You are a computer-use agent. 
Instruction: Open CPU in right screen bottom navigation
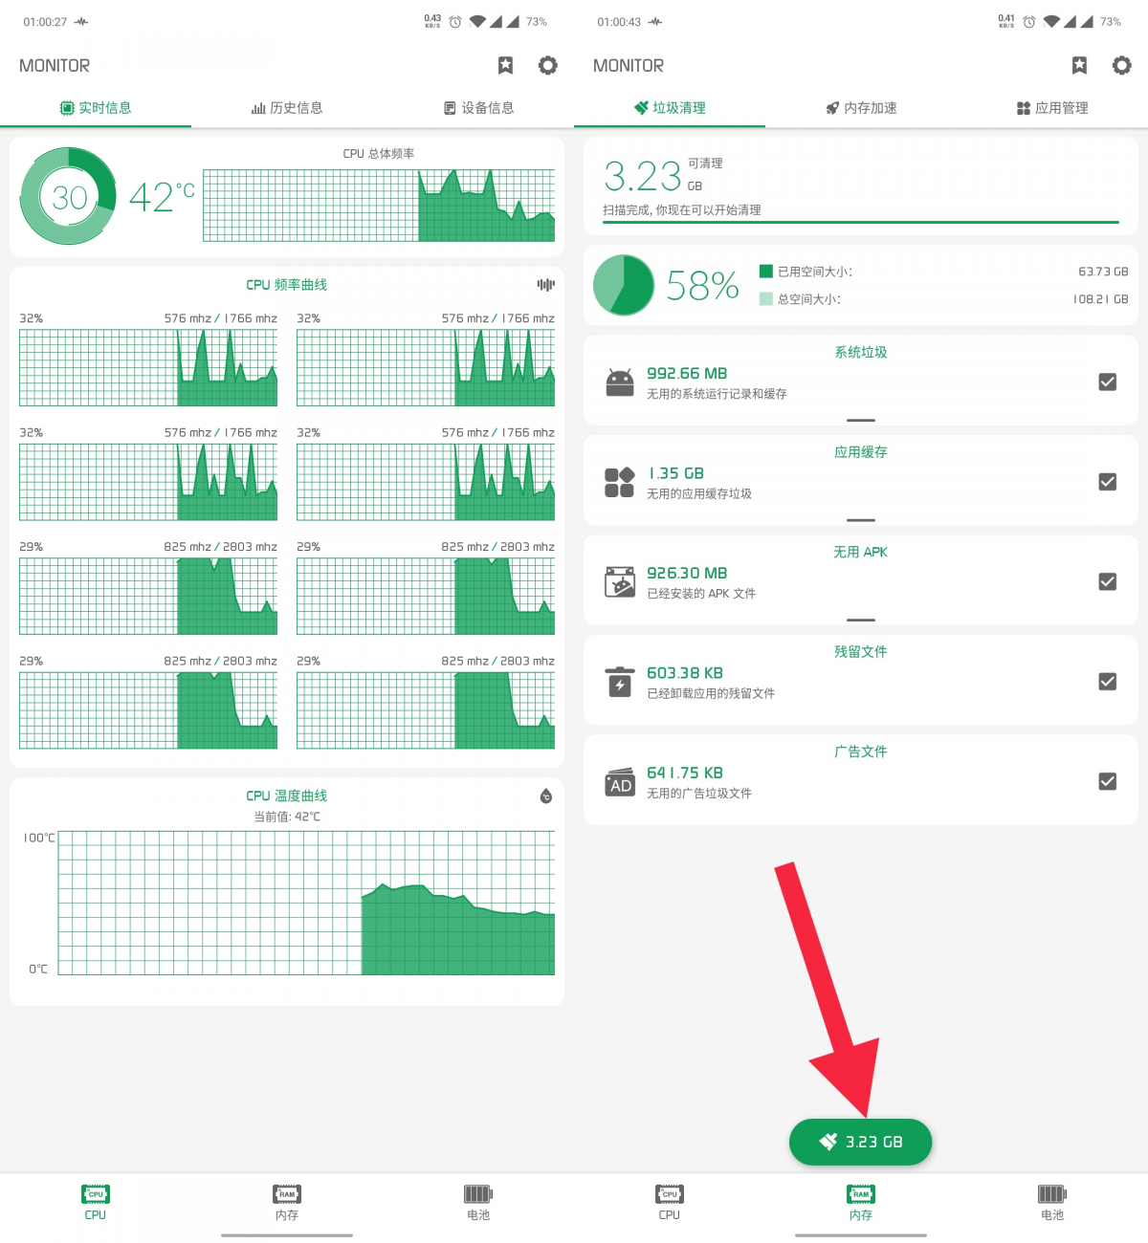(x=670, y=1202)
